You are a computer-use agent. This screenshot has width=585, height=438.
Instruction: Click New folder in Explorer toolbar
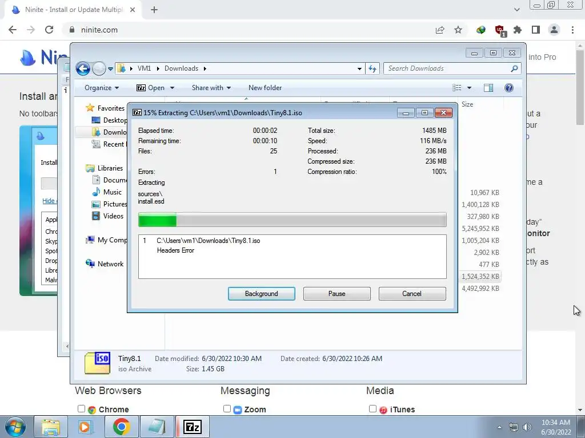coord(265,88)
